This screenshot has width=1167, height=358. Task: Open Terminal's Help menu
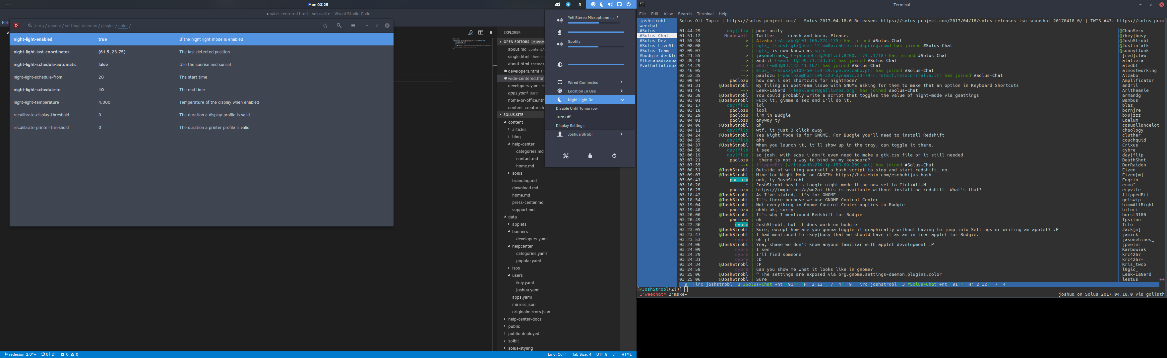pos(723,14)
